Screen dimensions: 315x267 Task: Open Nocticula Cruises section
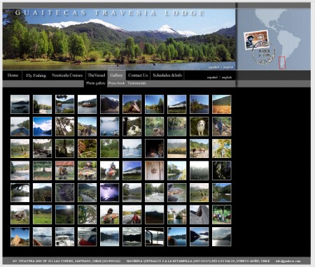tap(67, 75)
